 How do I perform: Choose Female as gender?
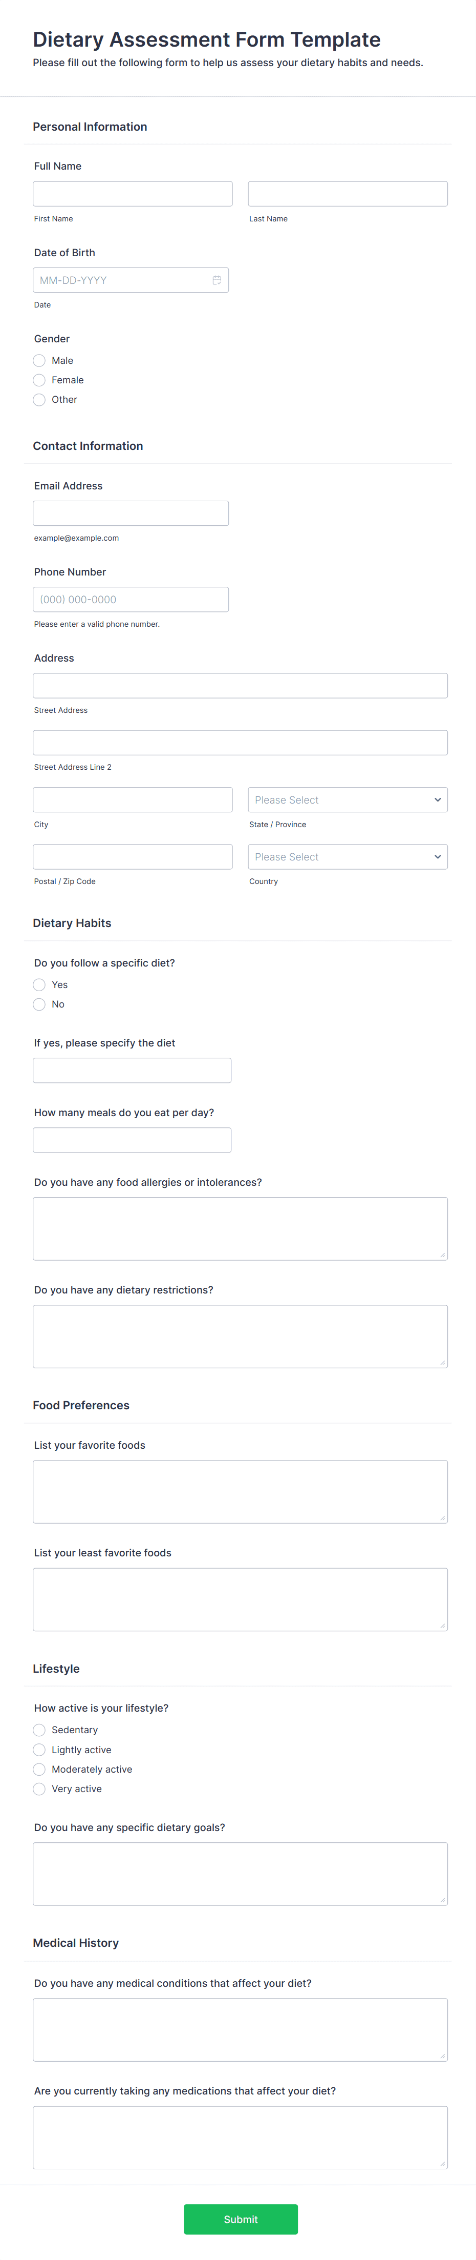point(38,380)
